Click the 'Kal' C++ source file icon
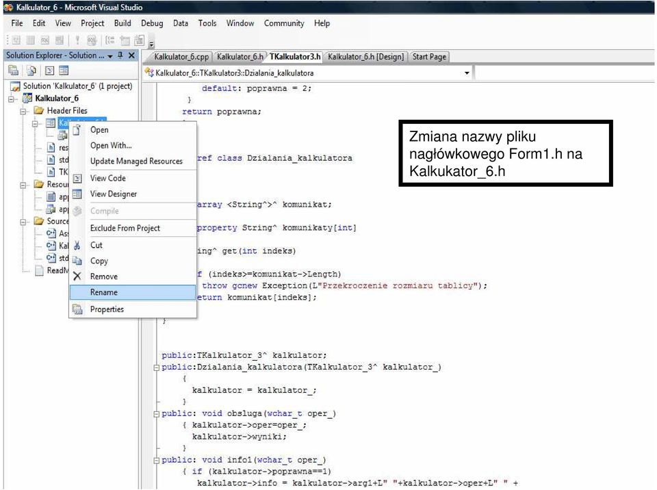657x490 pixels. [51, 246]
